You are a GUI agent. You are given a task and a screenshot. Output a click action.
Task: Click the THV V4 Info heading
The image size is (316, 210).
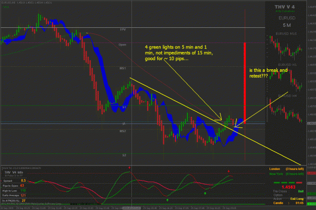[14, 172]
